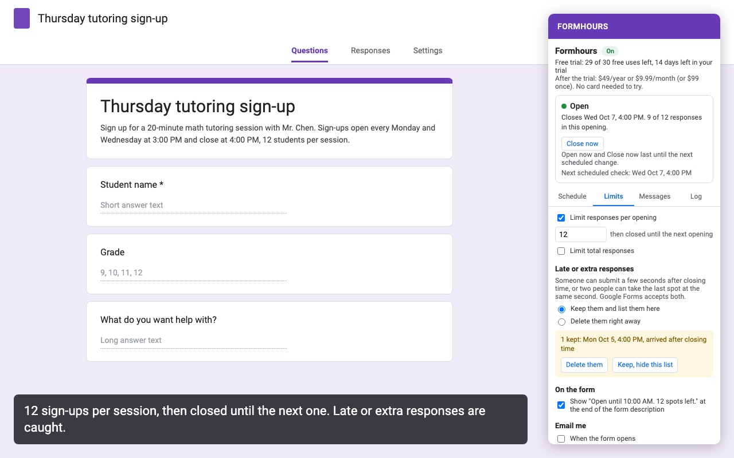Click the Delete them button
Image resolution: width=734 pixels, height=458 pixels.
click(x=584, y=365)
